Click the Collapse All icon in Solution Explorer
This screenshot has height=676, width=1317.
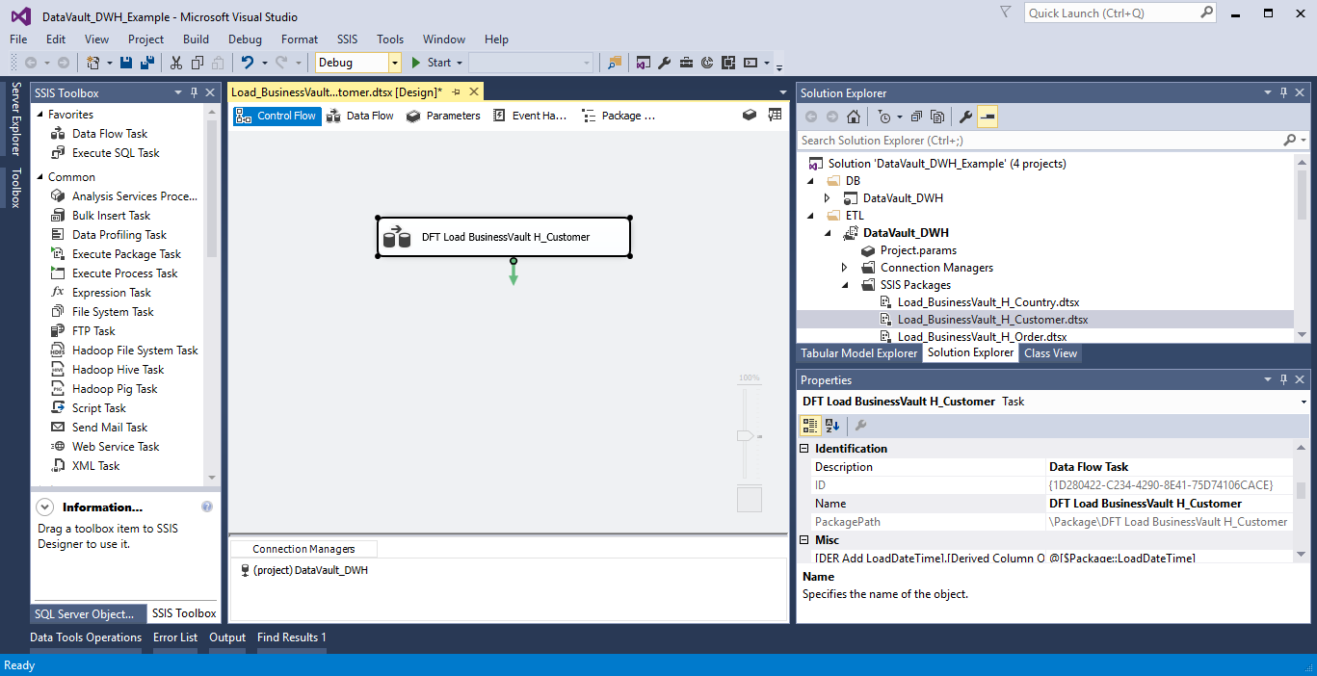(x=915, y=117)
